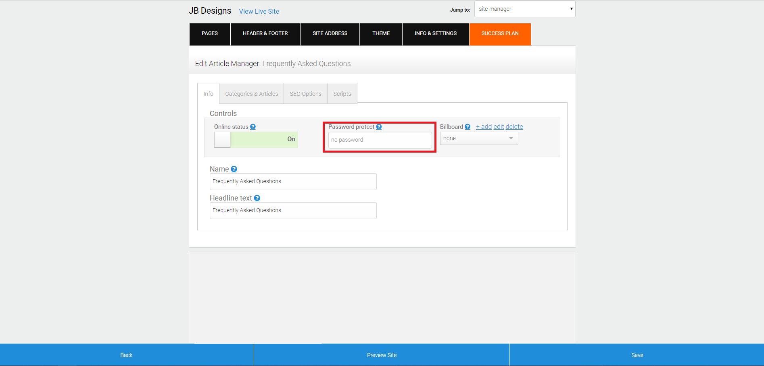
Task: Go to the Header & Footer menu
Action: [265, 34]
